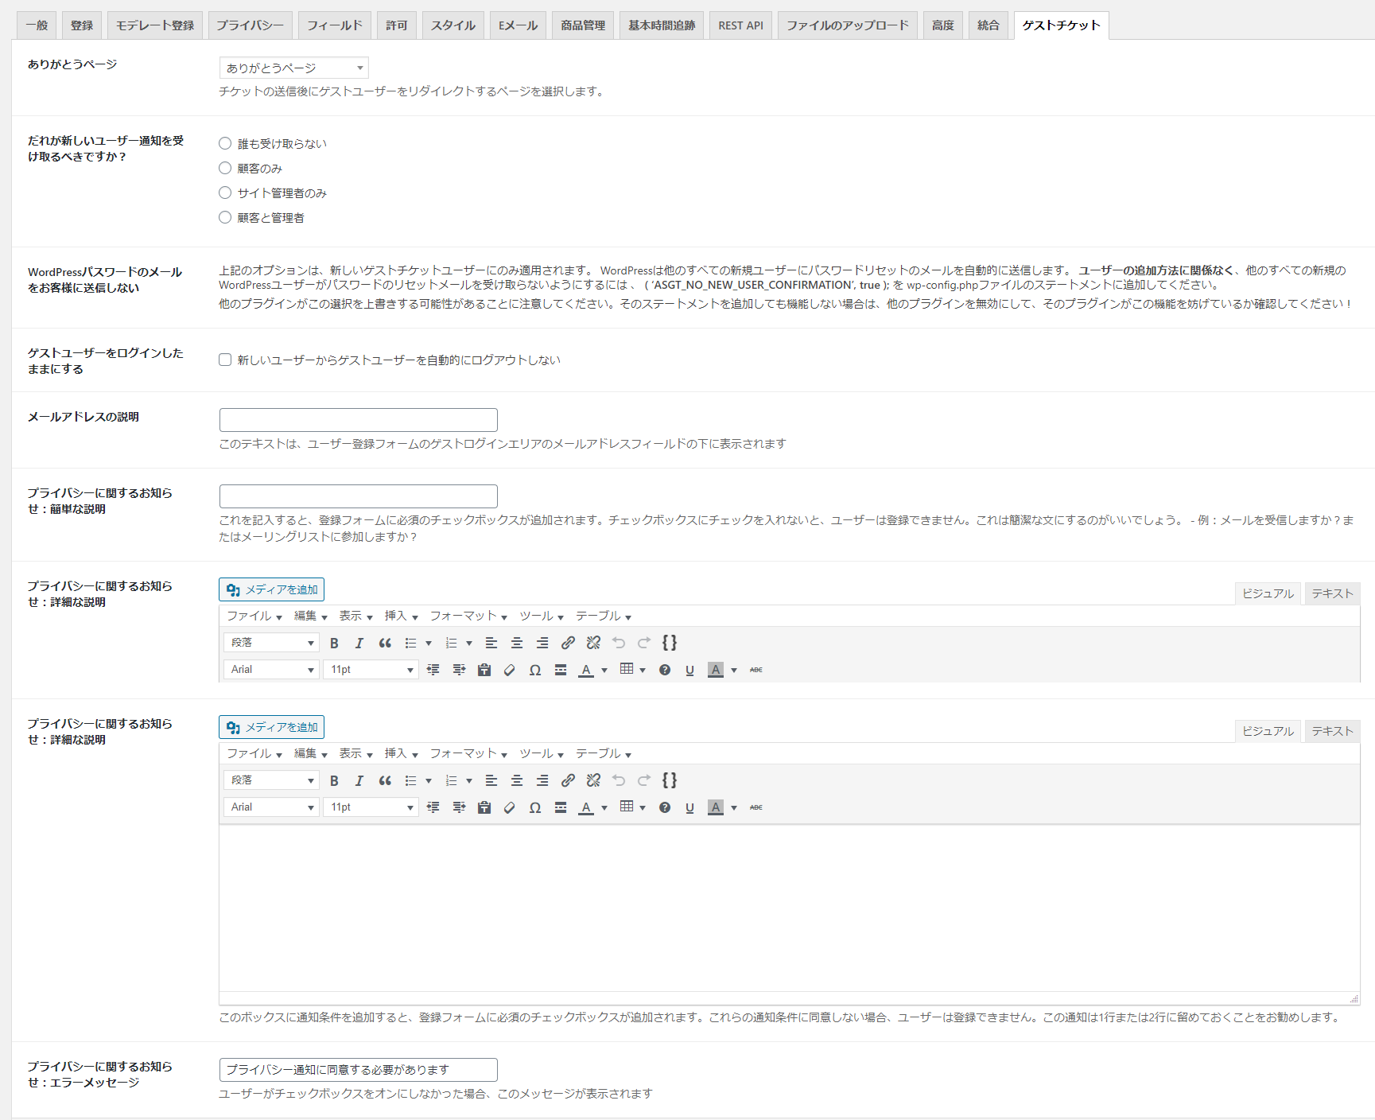1375x1120 pixels.
Task: Click the privacy error message input field
Action: [359, 1070]
